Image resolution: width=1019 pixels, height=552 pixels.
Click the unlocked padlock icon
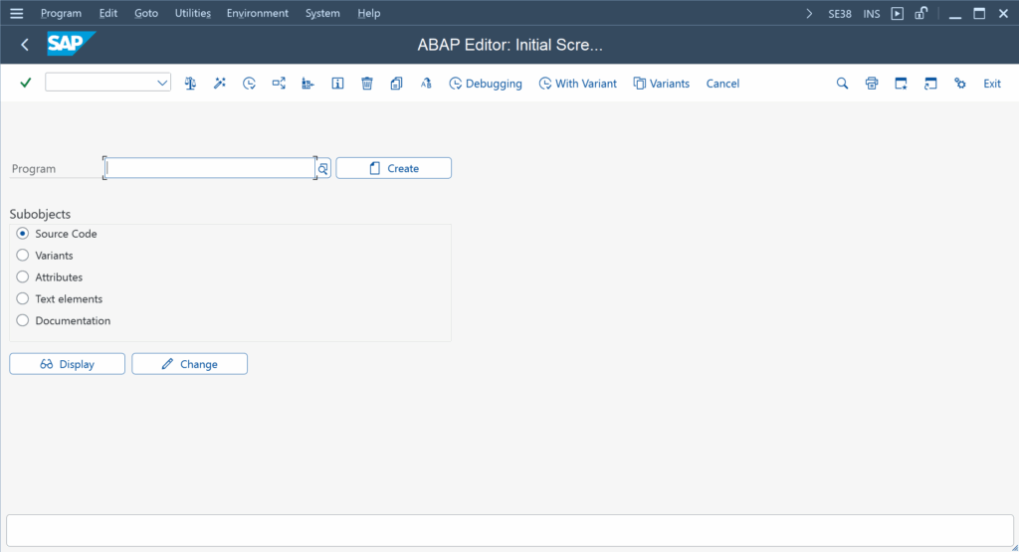click(920, 13)
